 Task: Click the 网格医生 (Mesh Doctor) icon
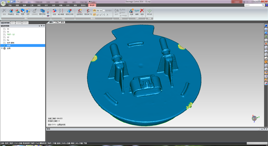click(11, 12)
